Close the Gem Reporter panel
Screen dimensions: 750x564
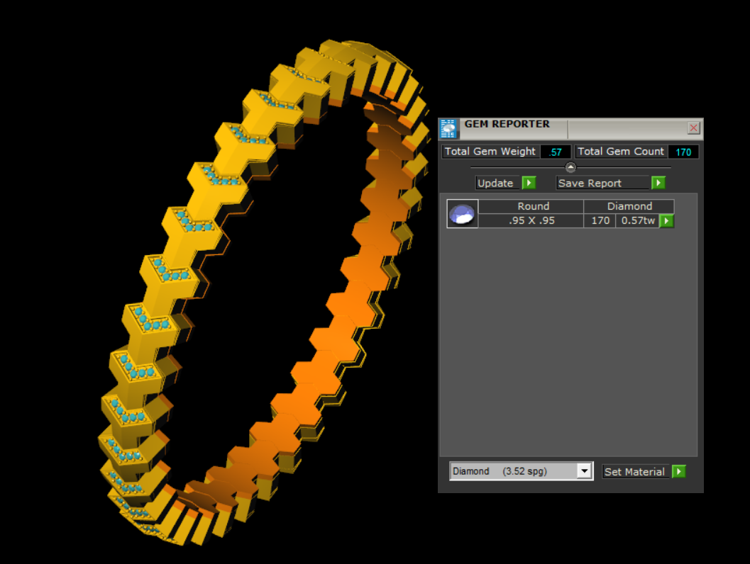pos(693,128)
